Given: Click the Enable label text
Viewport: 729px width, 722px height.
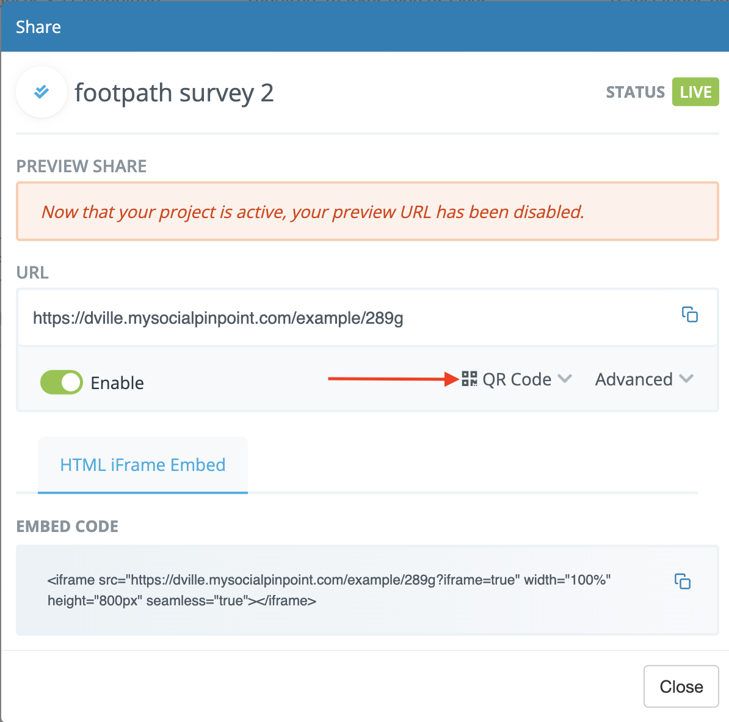Looking at the screenshot, I should point(117,383).
